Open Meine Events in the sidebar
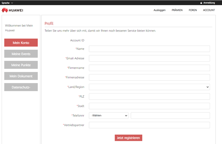This screenshot has height=144, width=222. coord(21,54)
